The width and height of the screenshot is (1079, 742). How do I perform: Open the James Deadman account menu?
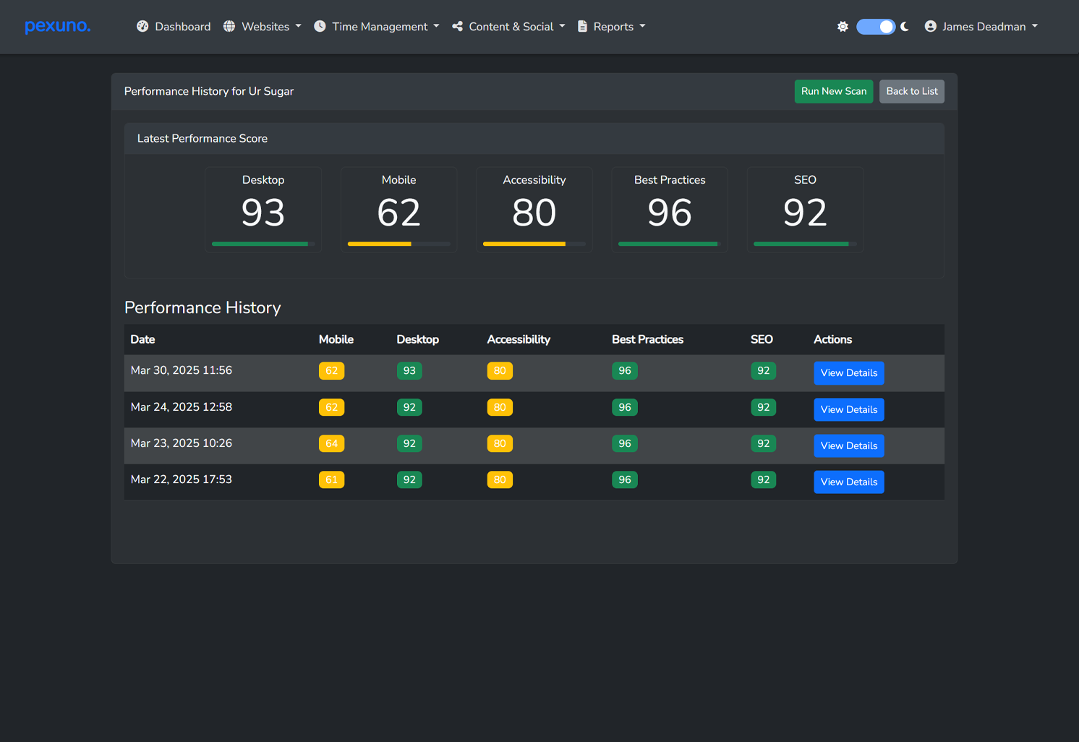pos(981,27)
